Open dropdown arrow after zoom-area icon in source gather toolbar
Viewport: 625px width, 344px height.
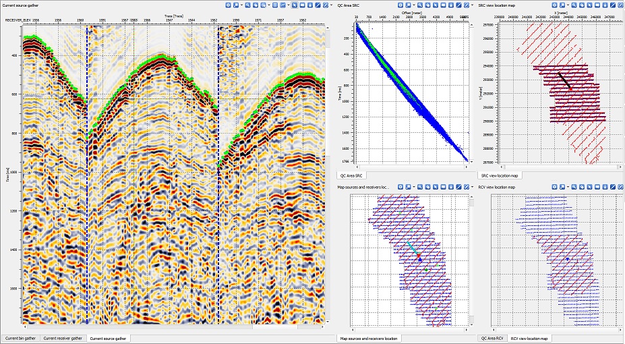click(268, 5)
